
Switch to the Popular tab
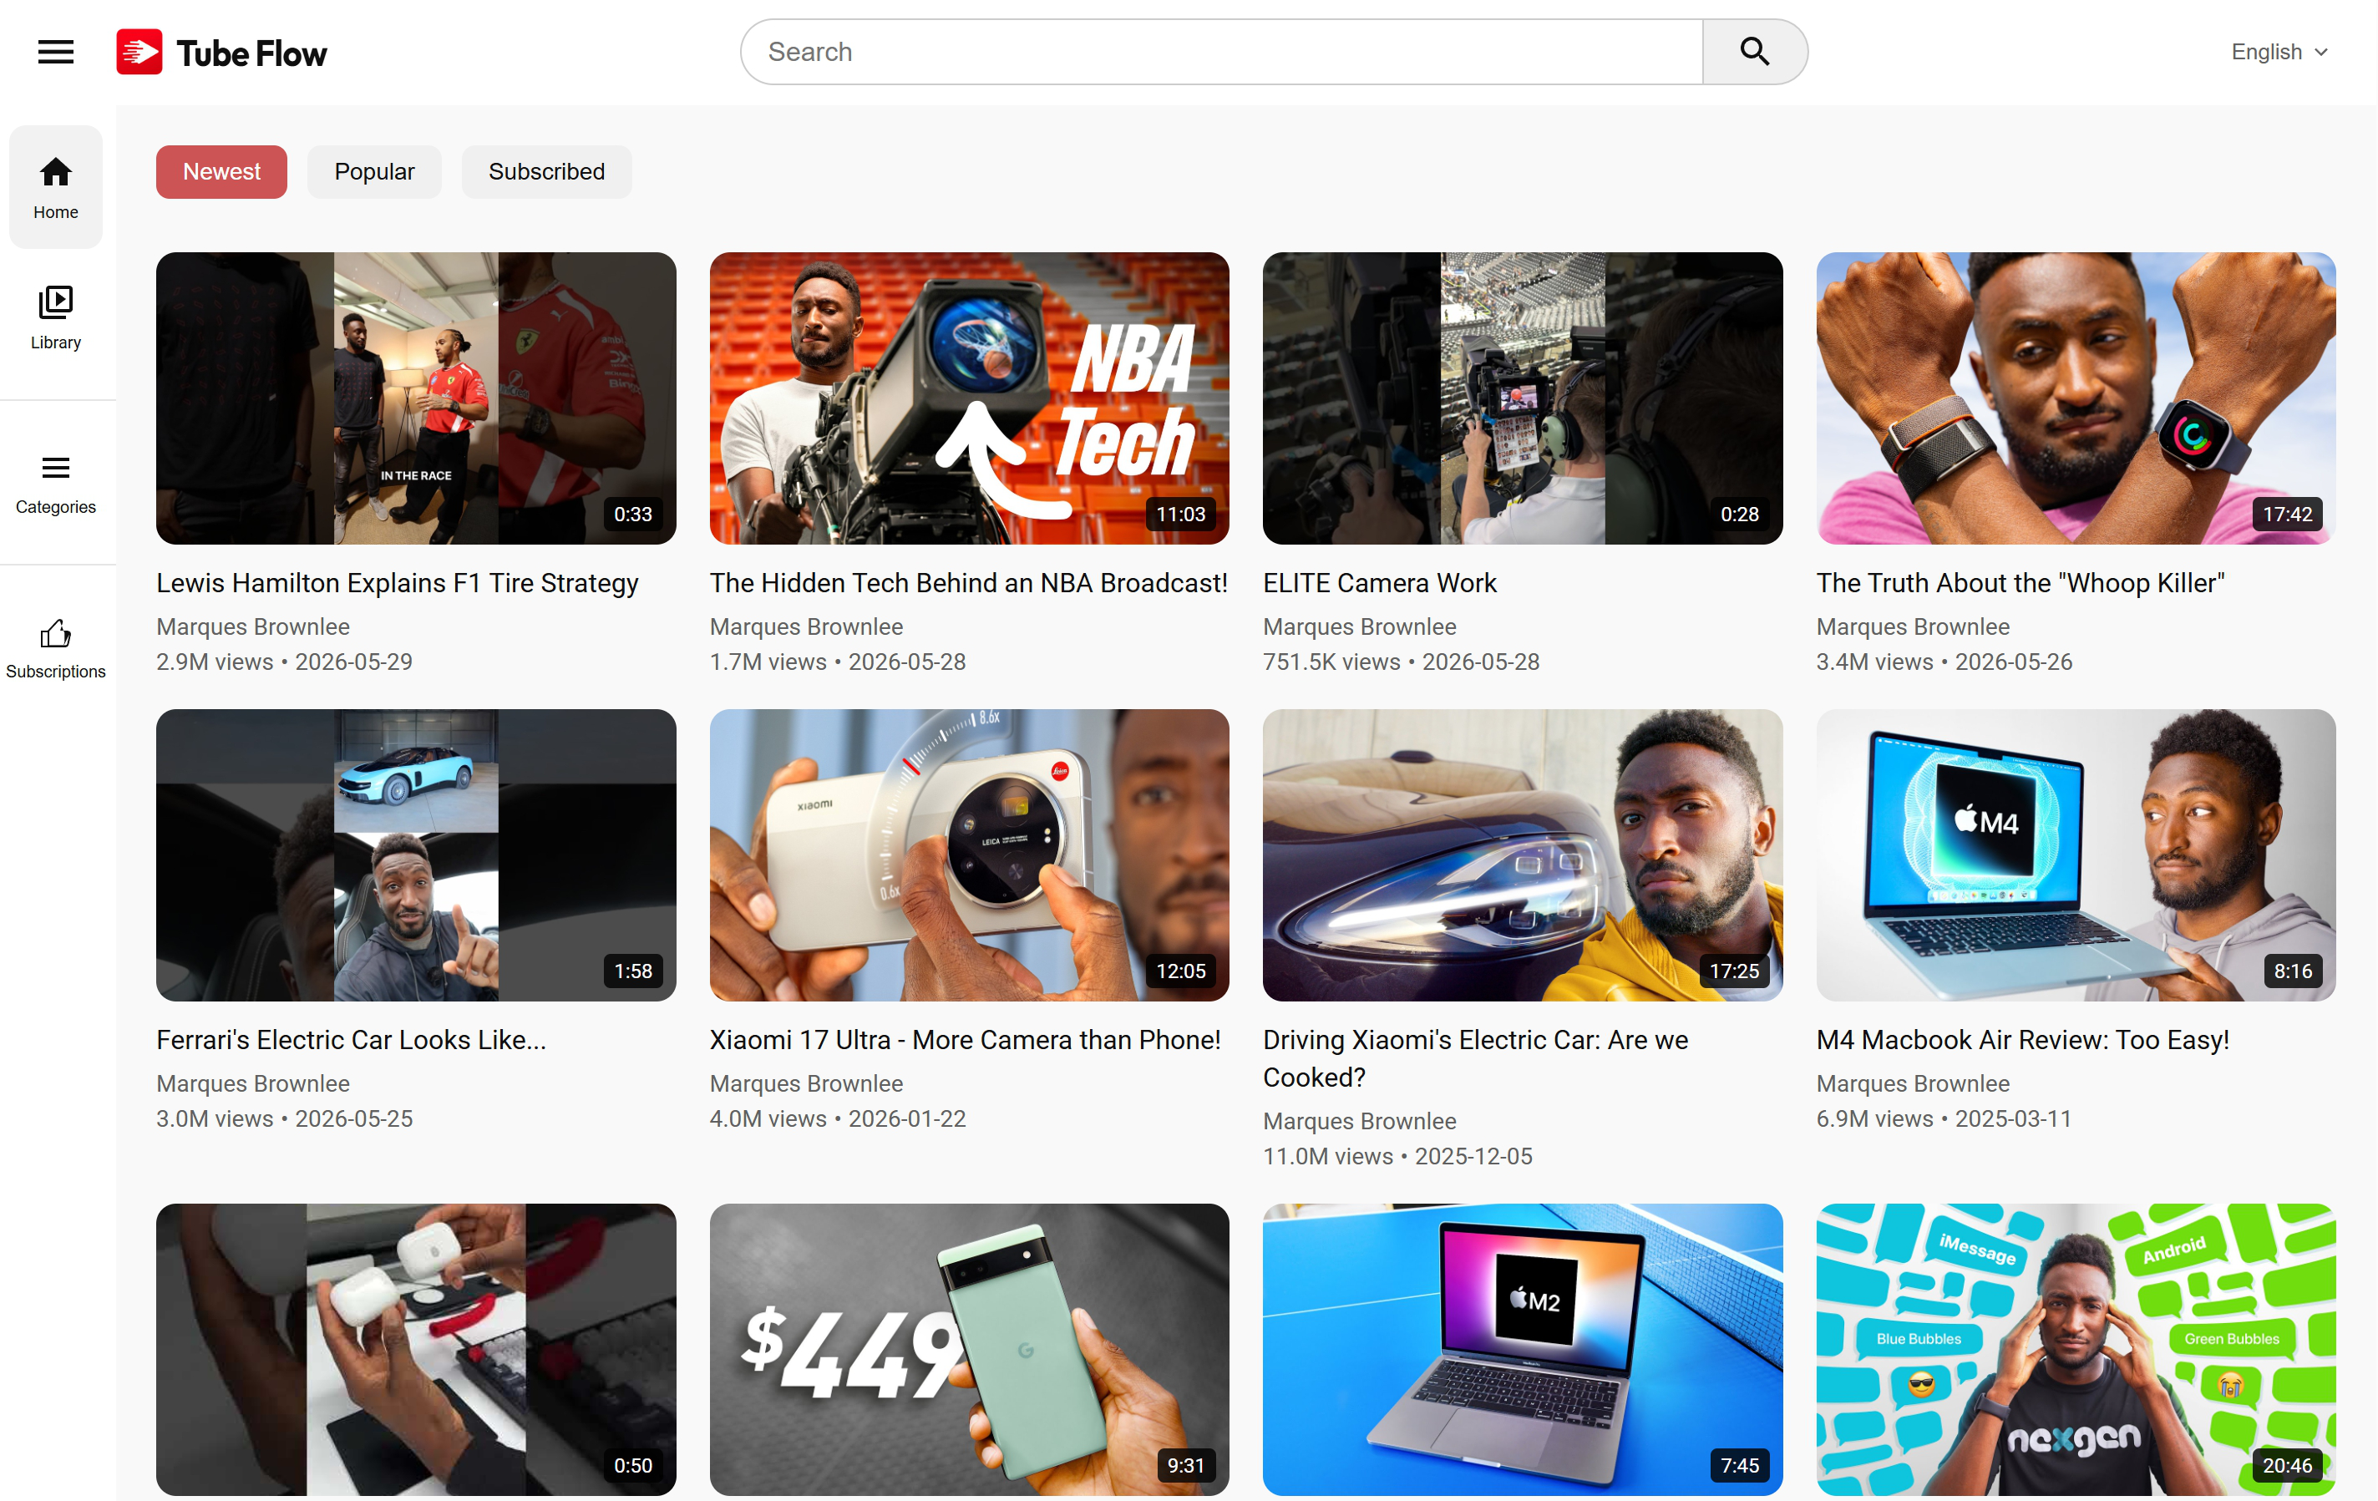pyautogui.click(x=374, y=172)
